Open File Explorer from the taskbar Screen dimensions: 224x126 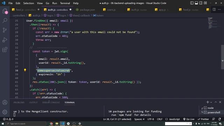[57, 124]
